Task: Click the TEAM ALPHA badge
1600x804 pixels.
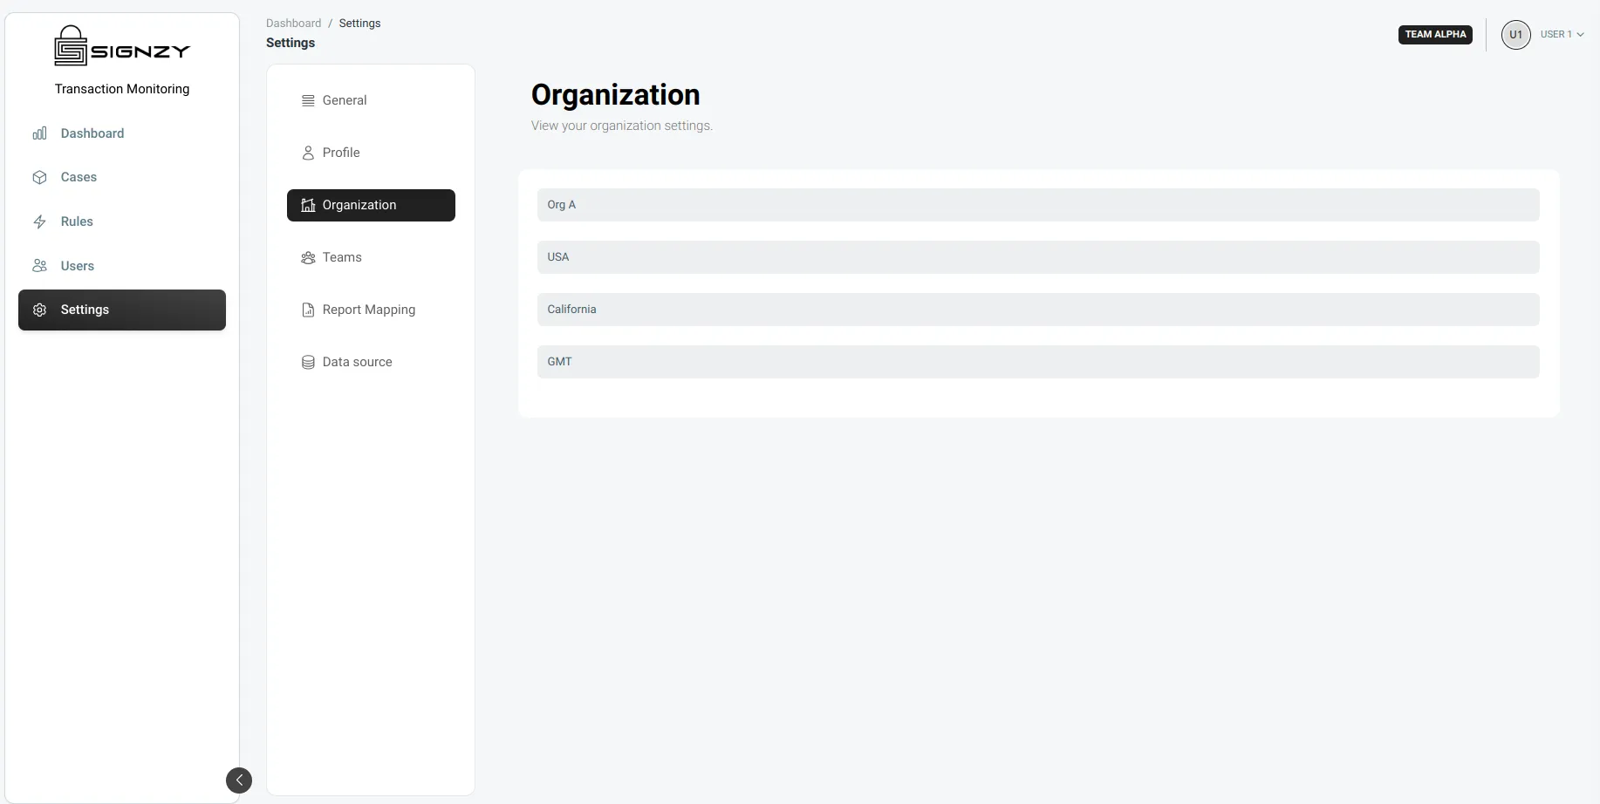Action: [1435, 35]
